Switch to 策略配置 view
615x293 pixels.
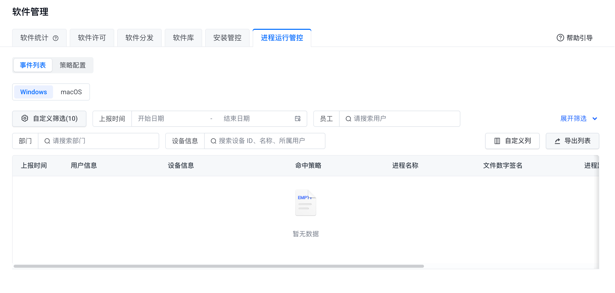[73, 65]
